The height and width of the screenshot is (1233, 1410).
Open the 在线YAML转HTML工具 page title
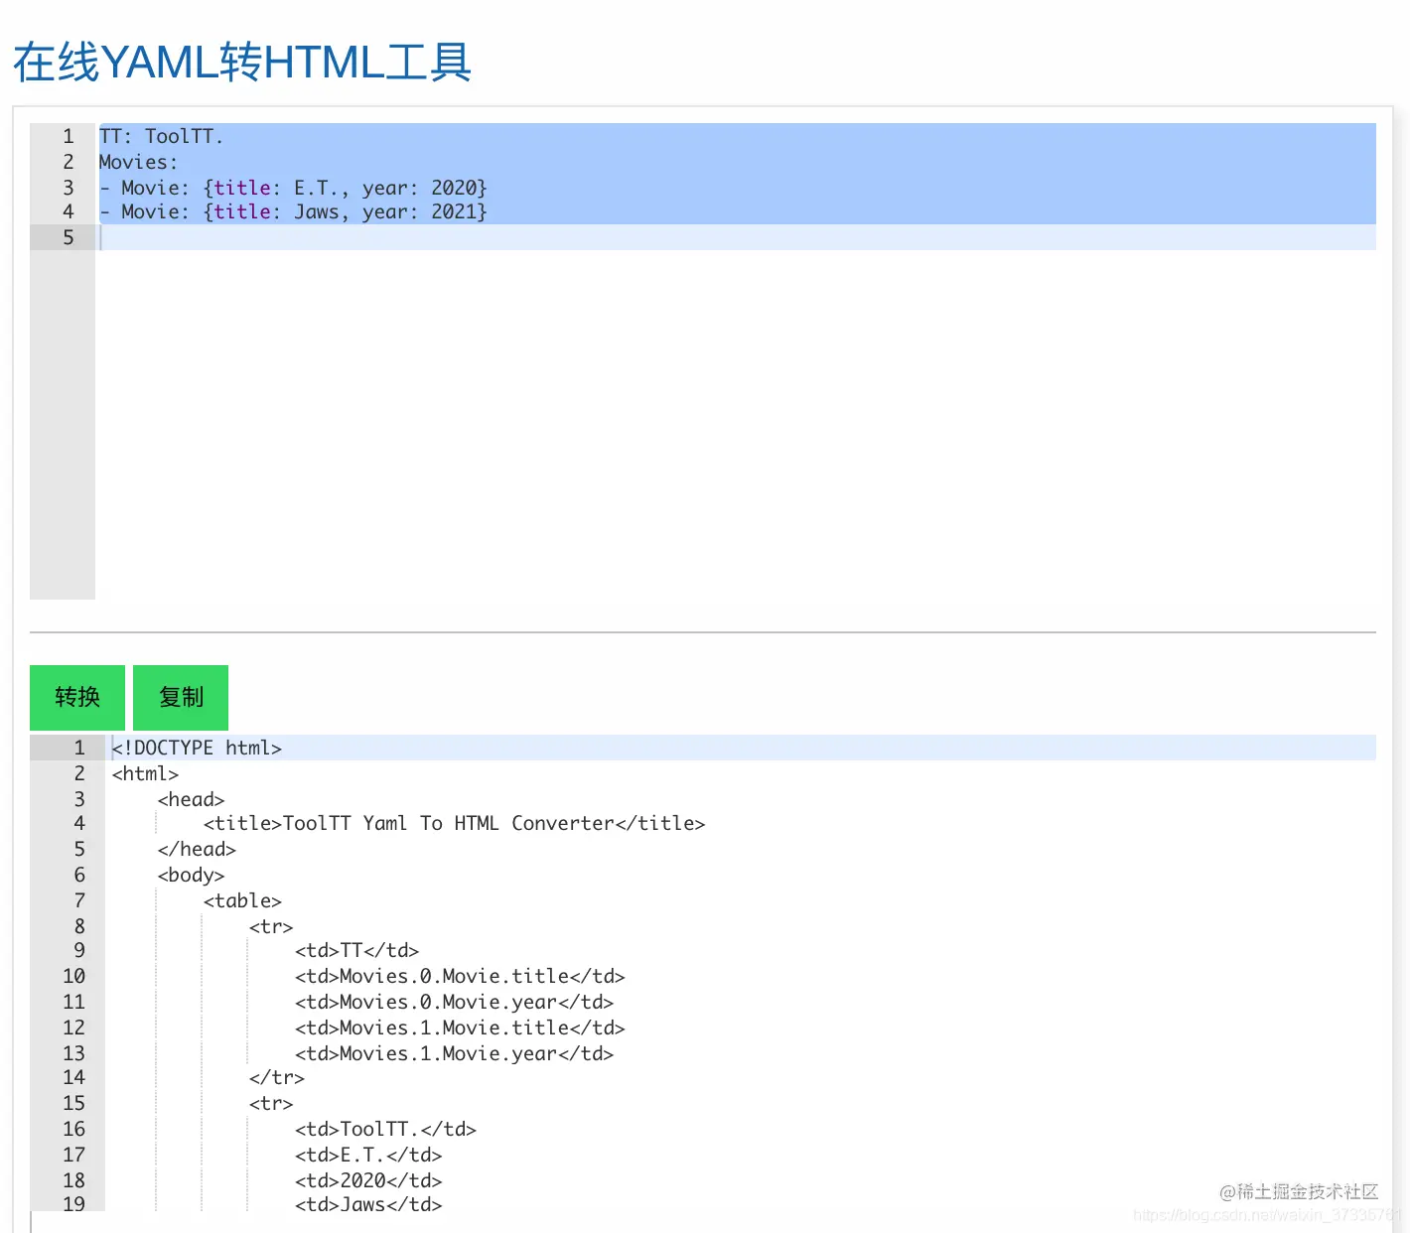click(x=242, y=62)
